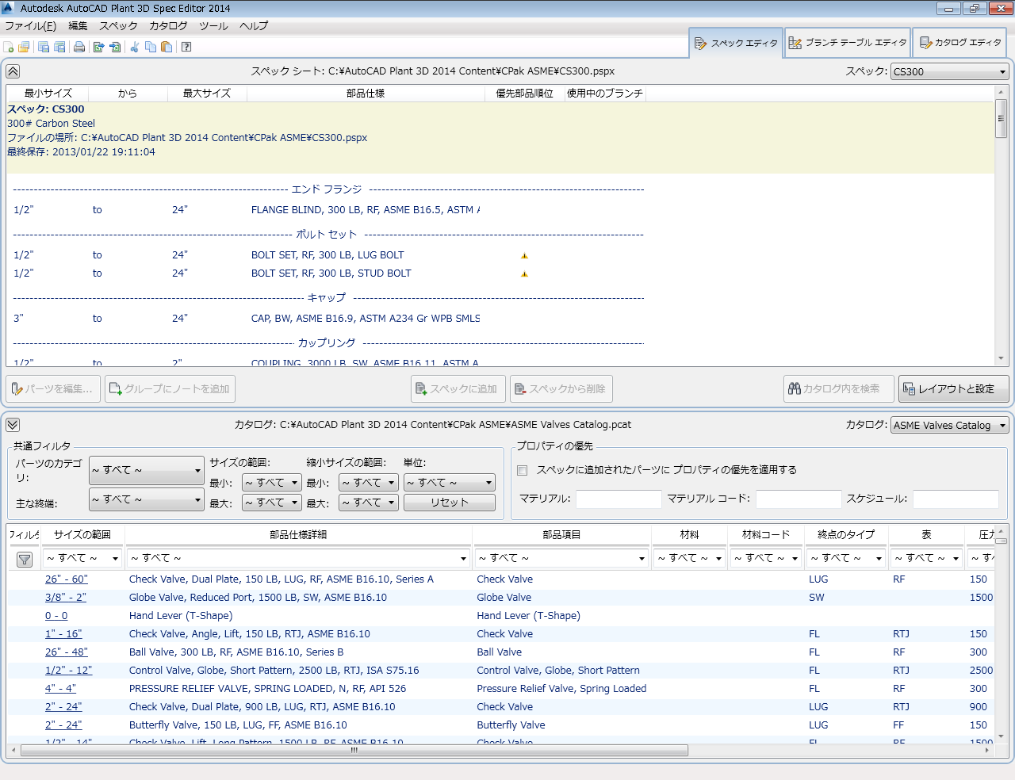Open the ツール menu
1015x780 pixels.
pos(213,26)
